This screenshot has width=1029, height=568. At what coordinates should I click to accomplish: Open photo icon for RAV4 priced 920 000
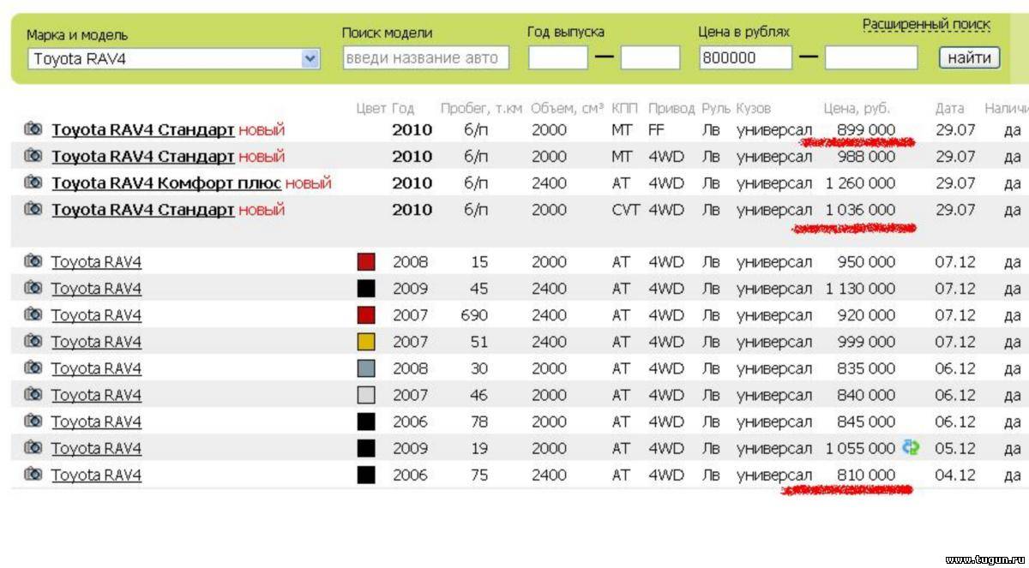pos(33,314)
